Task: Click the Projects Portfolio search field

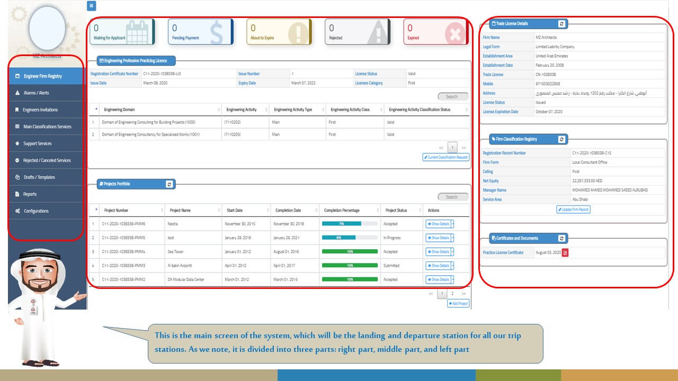Action: 453,197
